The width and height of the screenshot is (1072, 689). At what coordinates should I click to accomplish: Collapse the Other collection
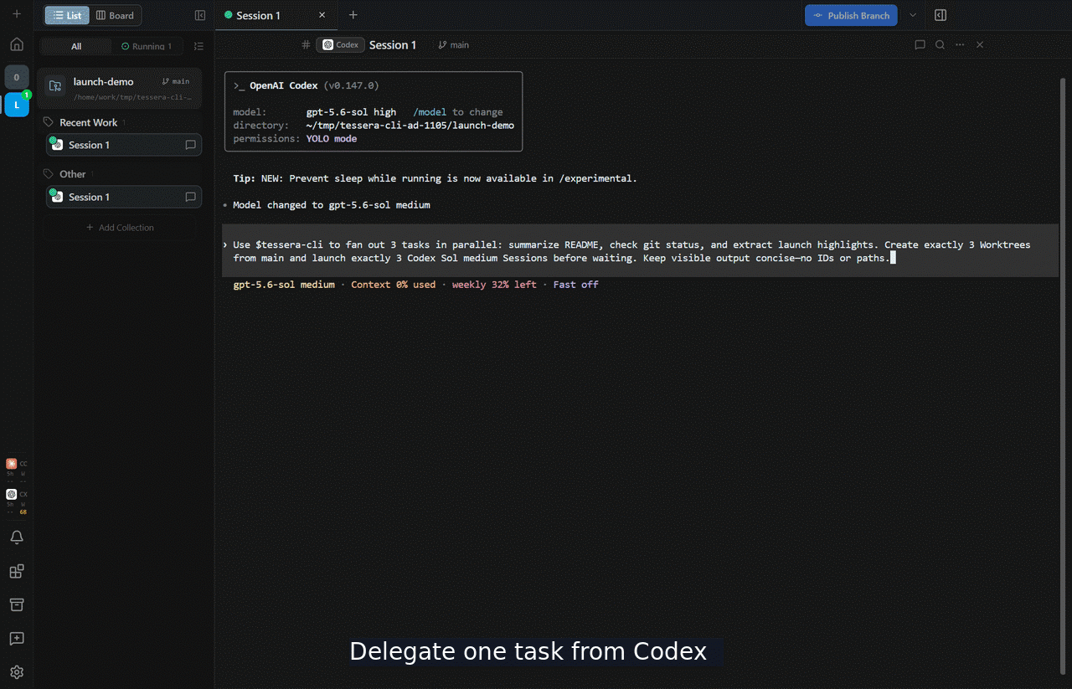pyautogui.click(x=72, y=174)
